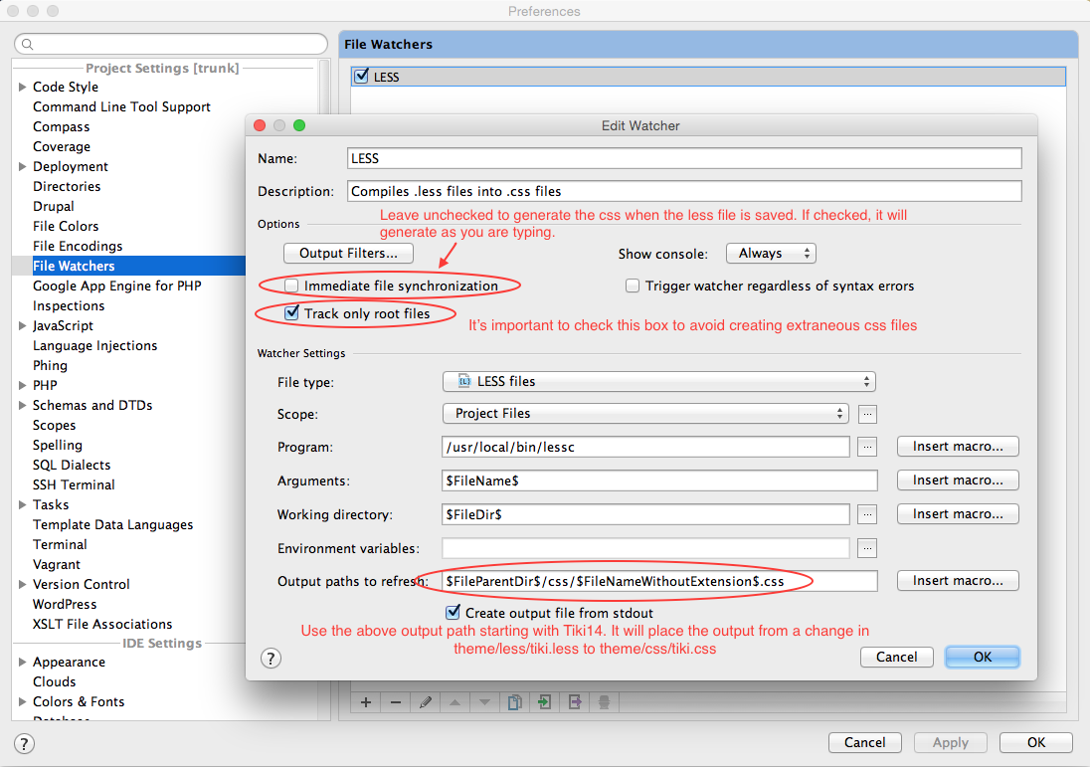Expand the Appearance settings node
The height and width of the screenshot is (767, 1090).
pos(22,662)
